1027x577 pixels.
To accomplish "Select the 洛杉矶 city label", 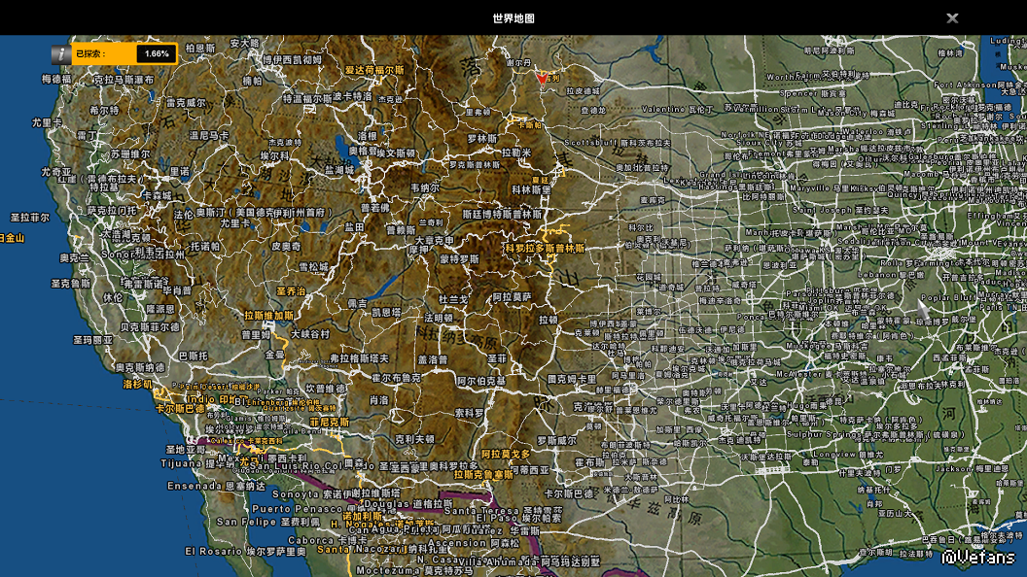I will pyautogui.click(x=137, y=384).
